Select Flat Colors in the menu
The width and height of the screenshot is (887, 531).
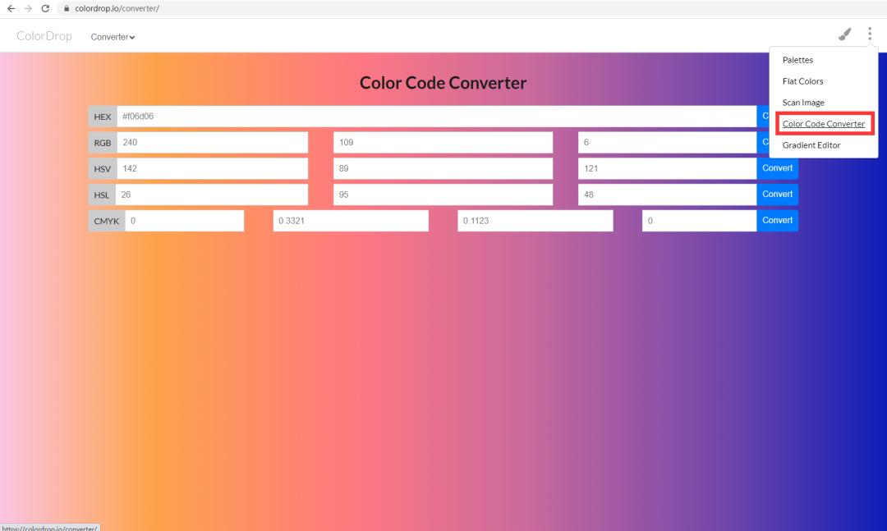pyautogui.click(x=802, y=80)
